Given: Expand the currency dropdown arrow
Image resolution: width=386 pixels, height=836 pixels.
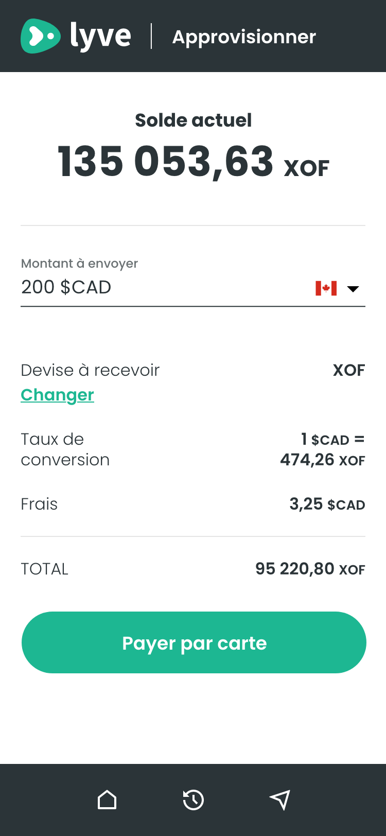Looking at the screenshot, I should point(353,289).
